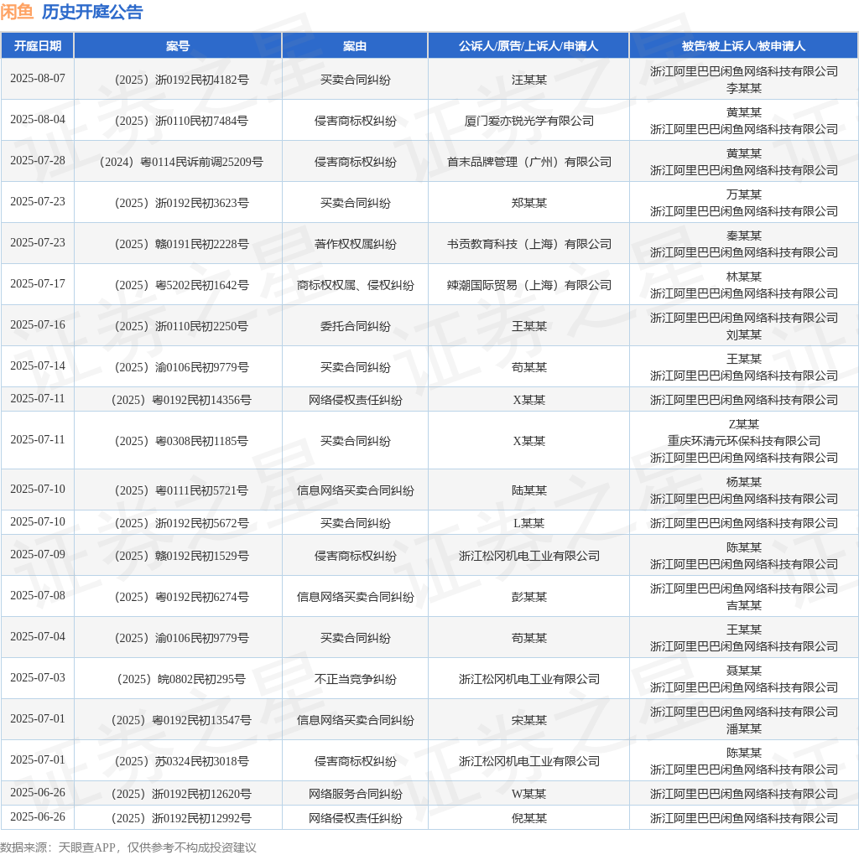Click plaintiff 彭某某
Image resolution: width=859 pixels, height=855 pixels.
click(528, 597)
